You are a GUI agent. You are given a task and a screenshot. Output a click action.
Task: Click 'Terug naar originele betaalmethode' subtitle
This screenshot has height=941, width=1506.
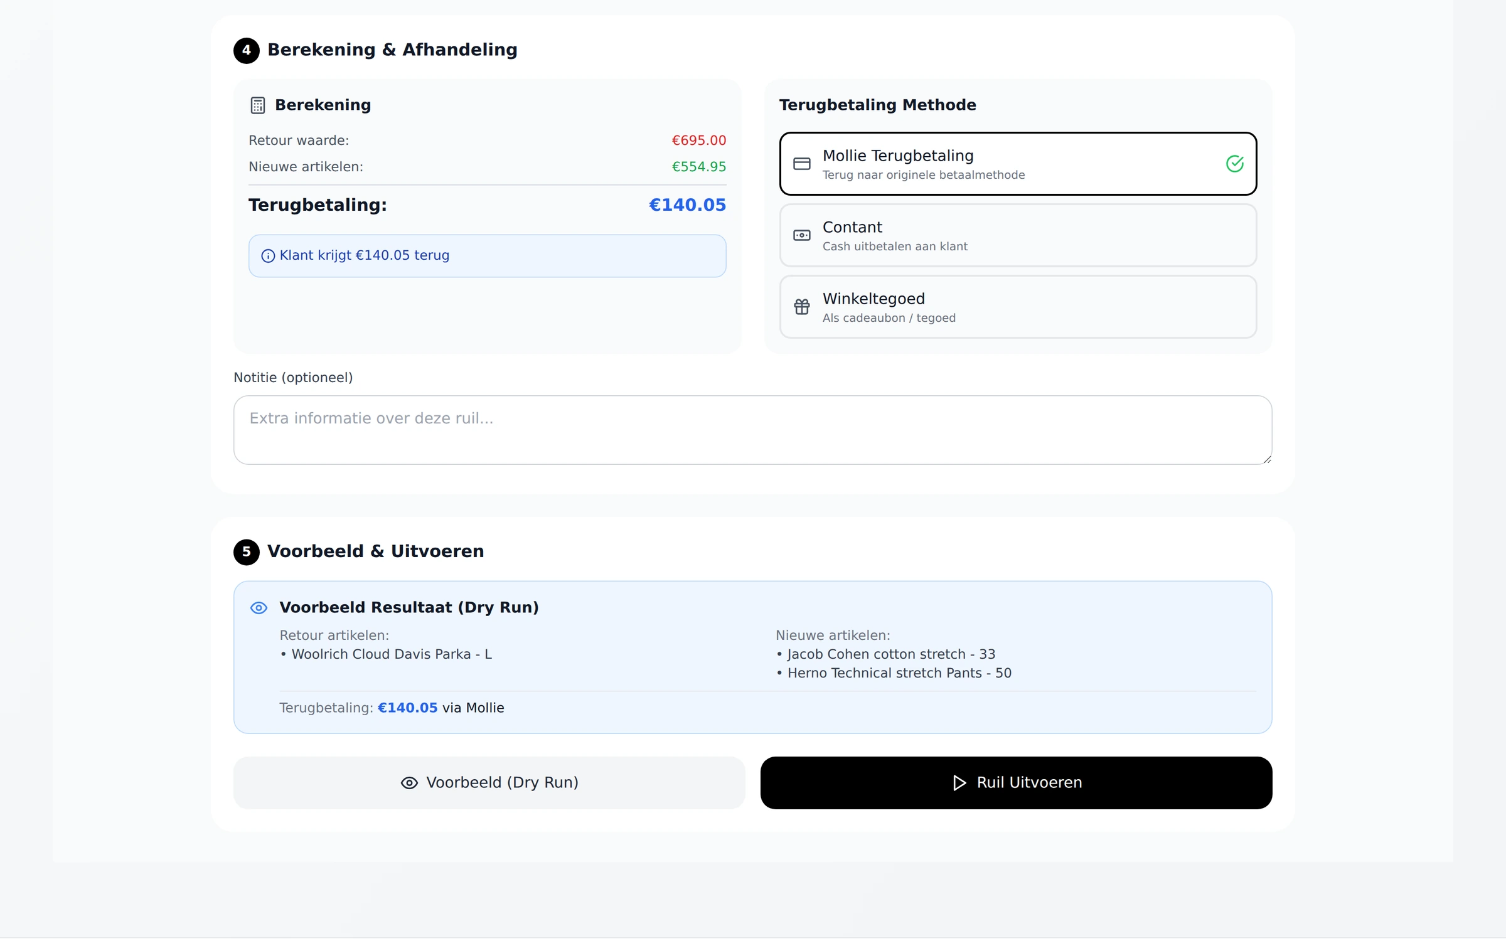[924, 175]
